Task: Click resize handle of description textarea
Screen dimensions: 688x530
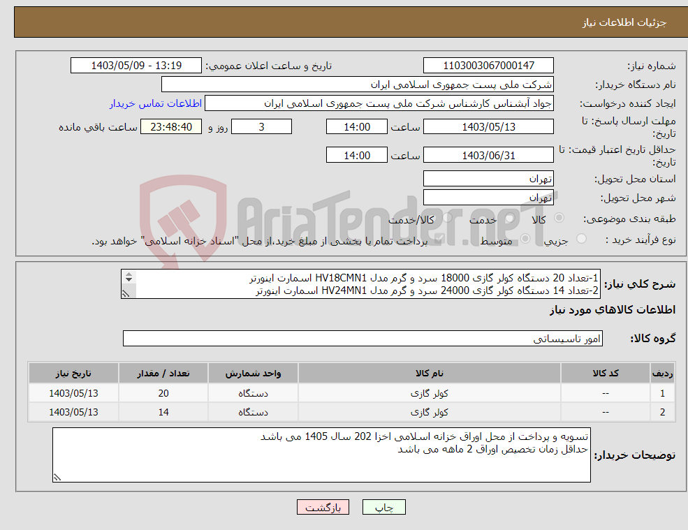Action: pyautogui.click(x=126, y=293)
